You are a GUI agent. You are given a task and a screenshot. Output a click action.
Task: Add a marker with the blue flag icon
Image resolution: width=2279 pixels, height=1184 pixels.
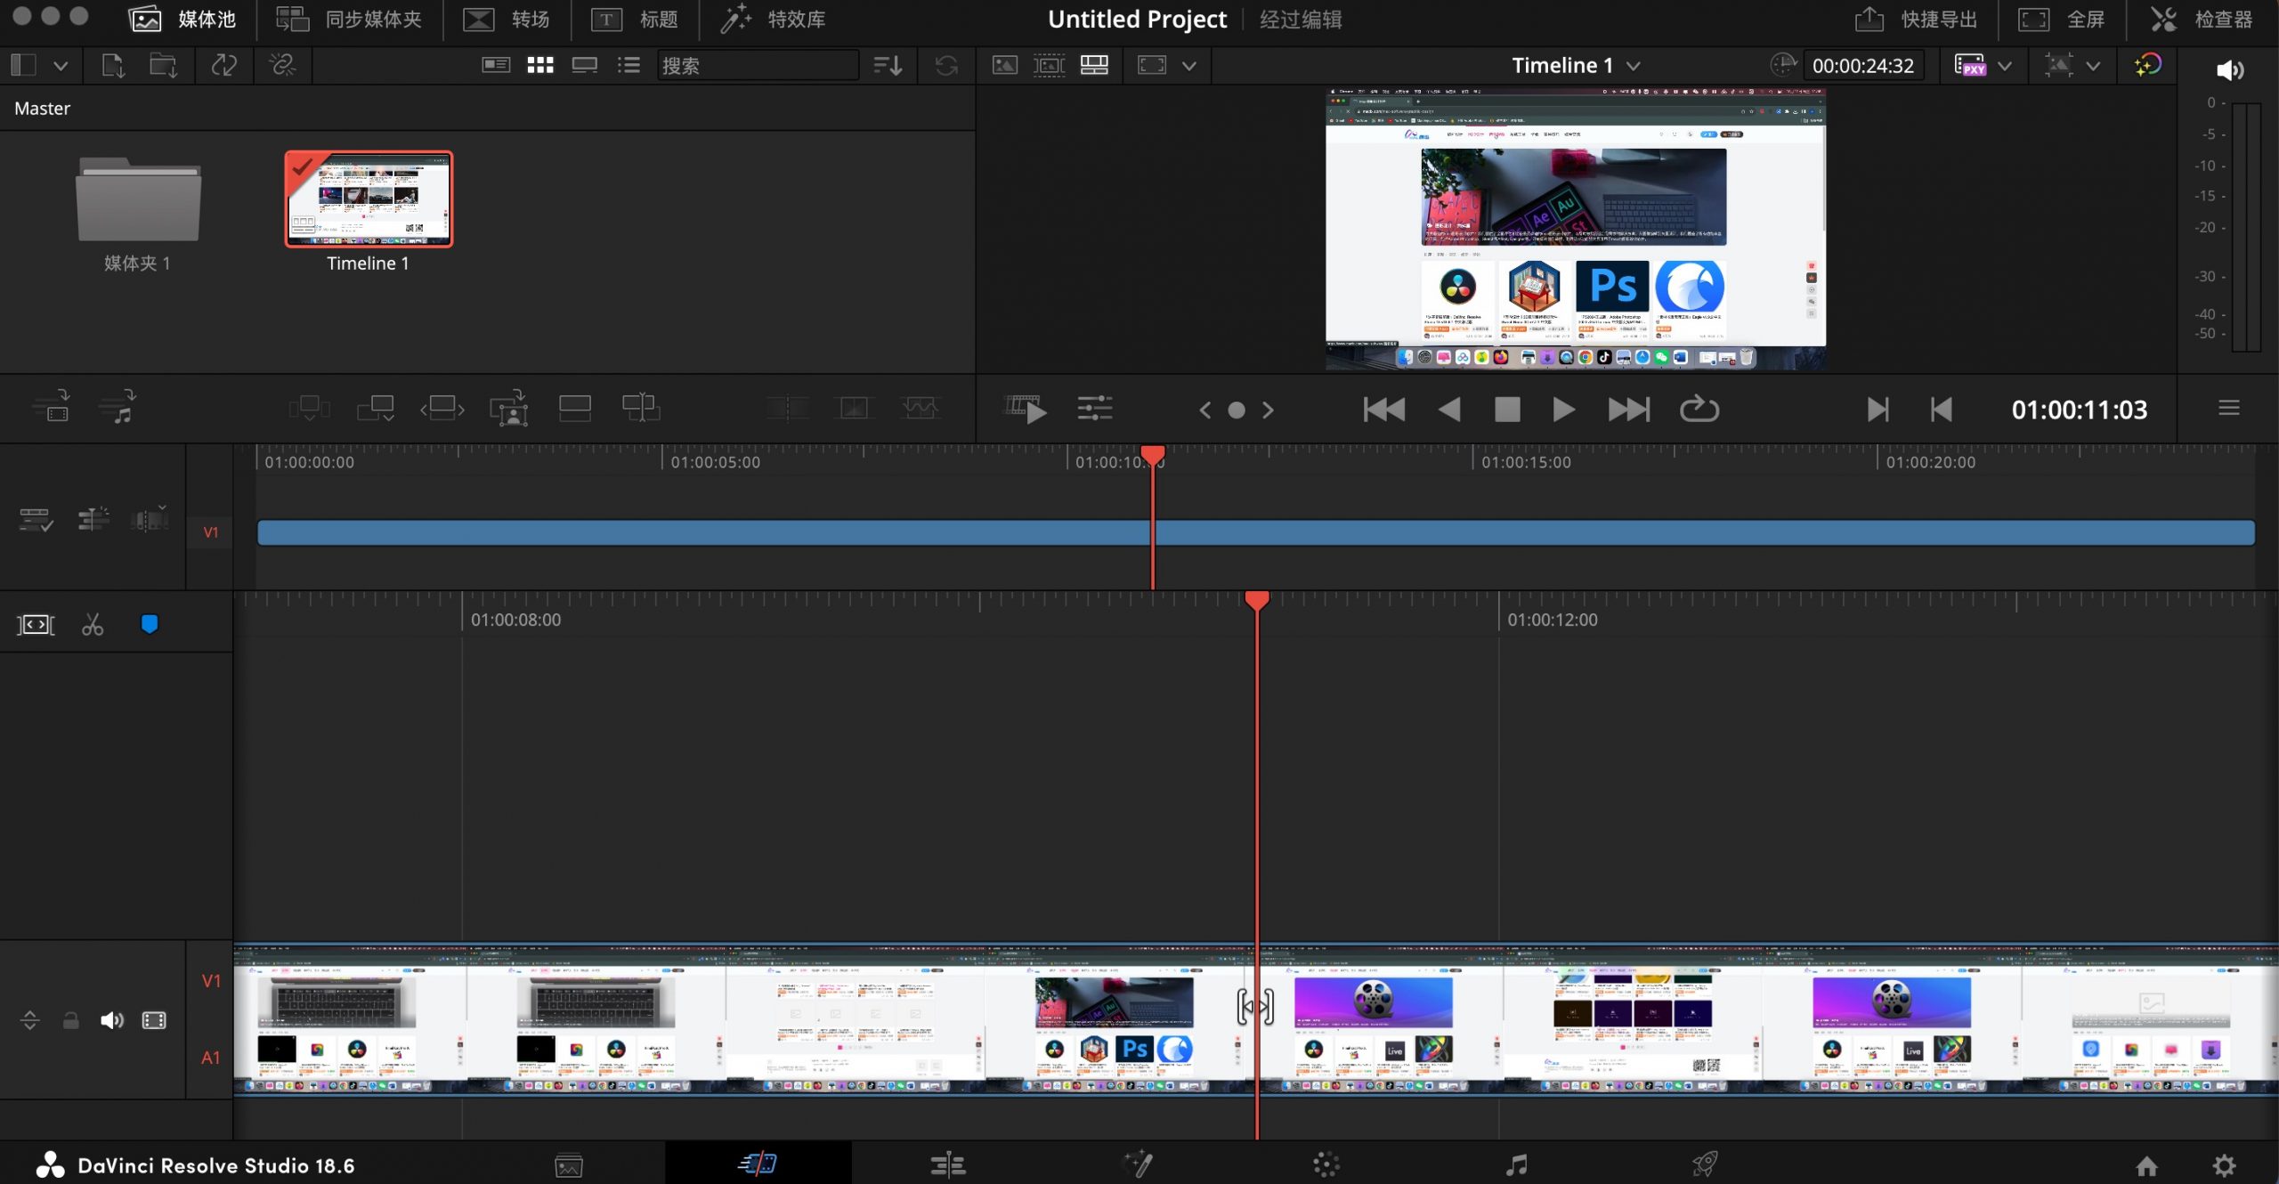point(149,623)
